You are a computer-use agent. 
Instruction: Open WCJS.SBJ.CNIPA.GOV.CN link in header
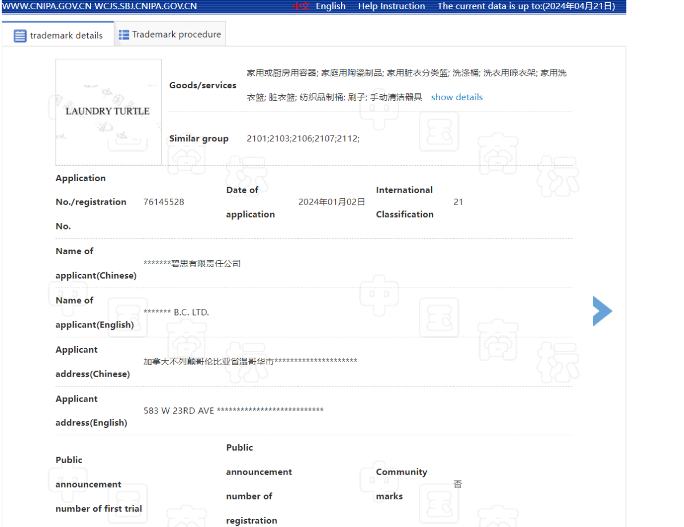(x=146, y=6)
